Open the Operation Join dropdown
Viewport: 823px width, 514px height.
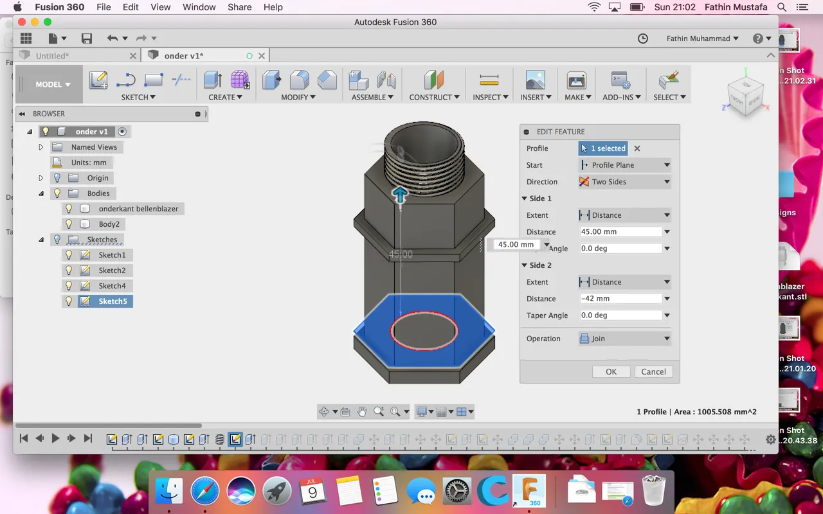coord(624,339)
